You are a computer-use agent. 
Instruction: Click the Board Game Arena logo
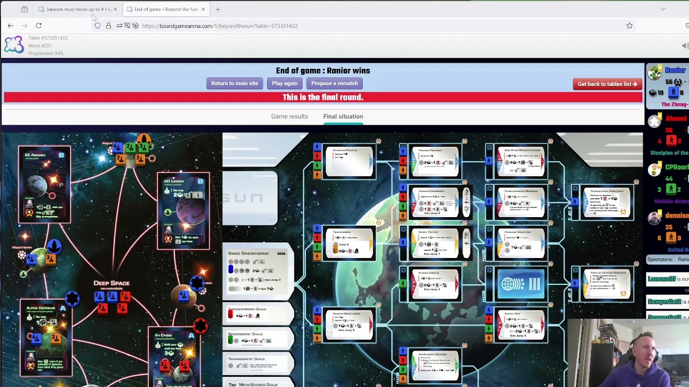click(14, 45)
